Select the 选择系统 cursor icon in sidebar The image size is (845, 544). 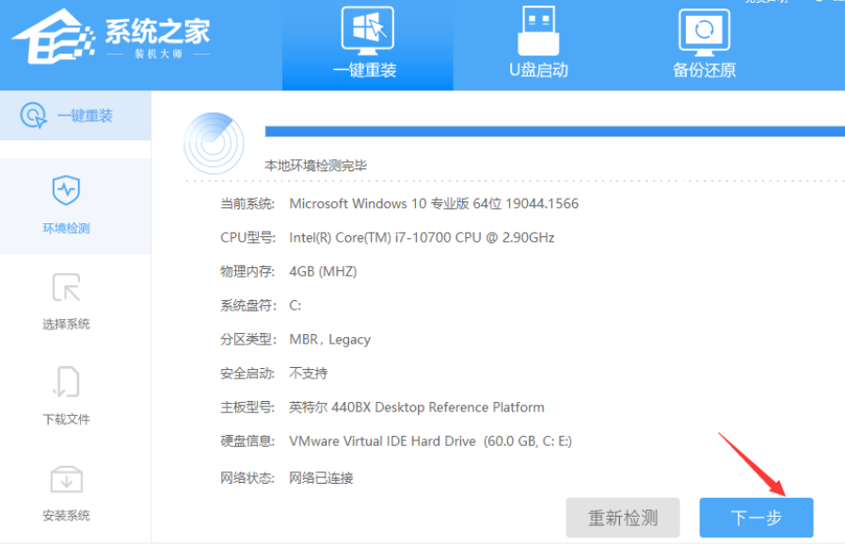[66, 288]
